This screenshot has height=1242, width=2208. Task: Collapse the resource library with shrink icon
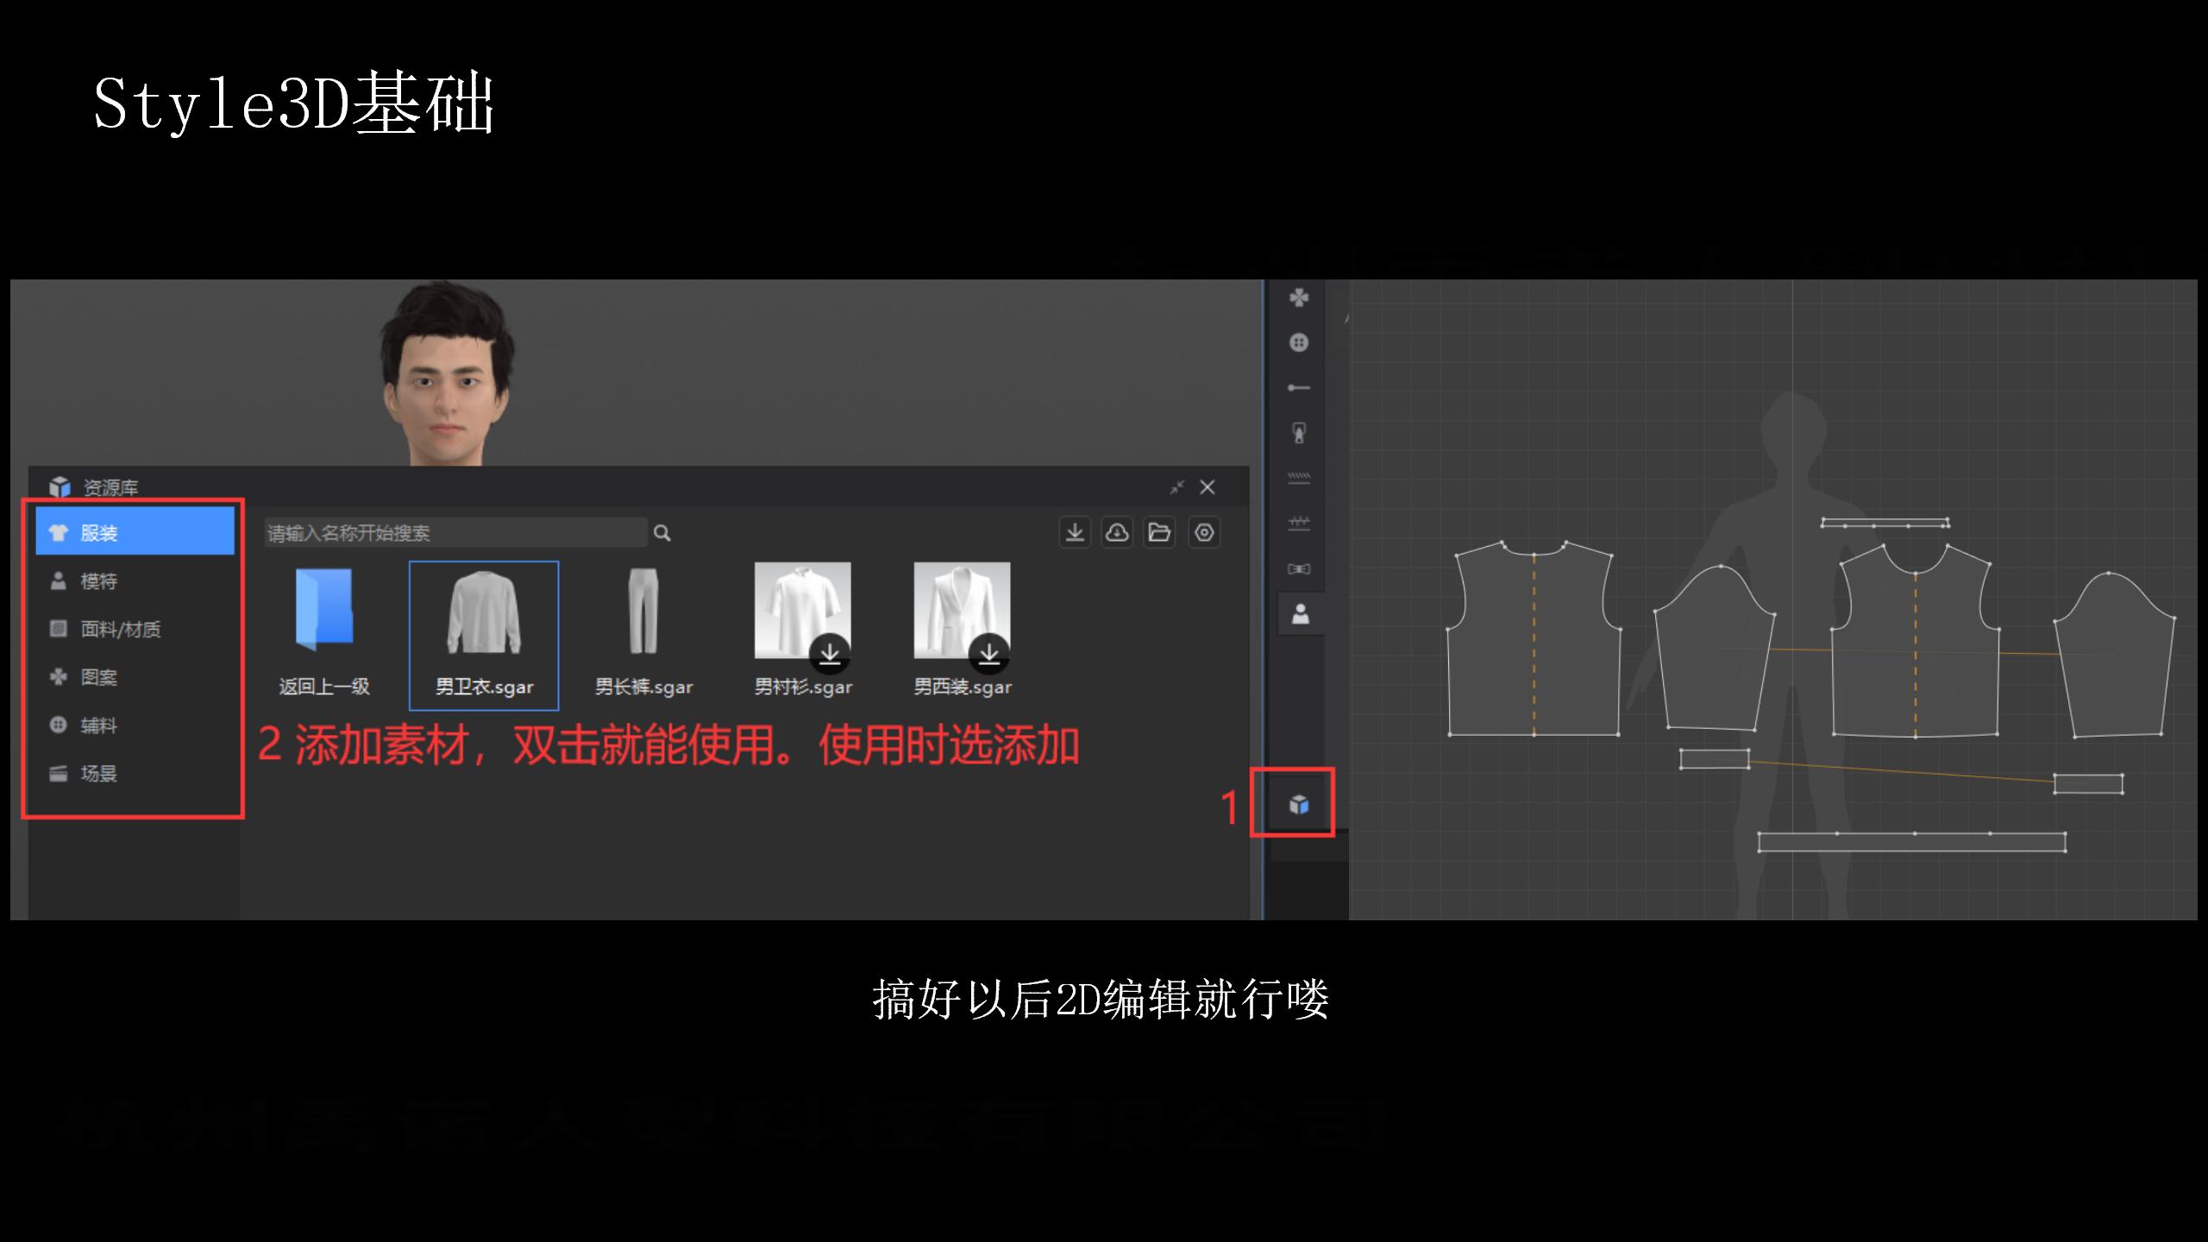[1177, 487]
